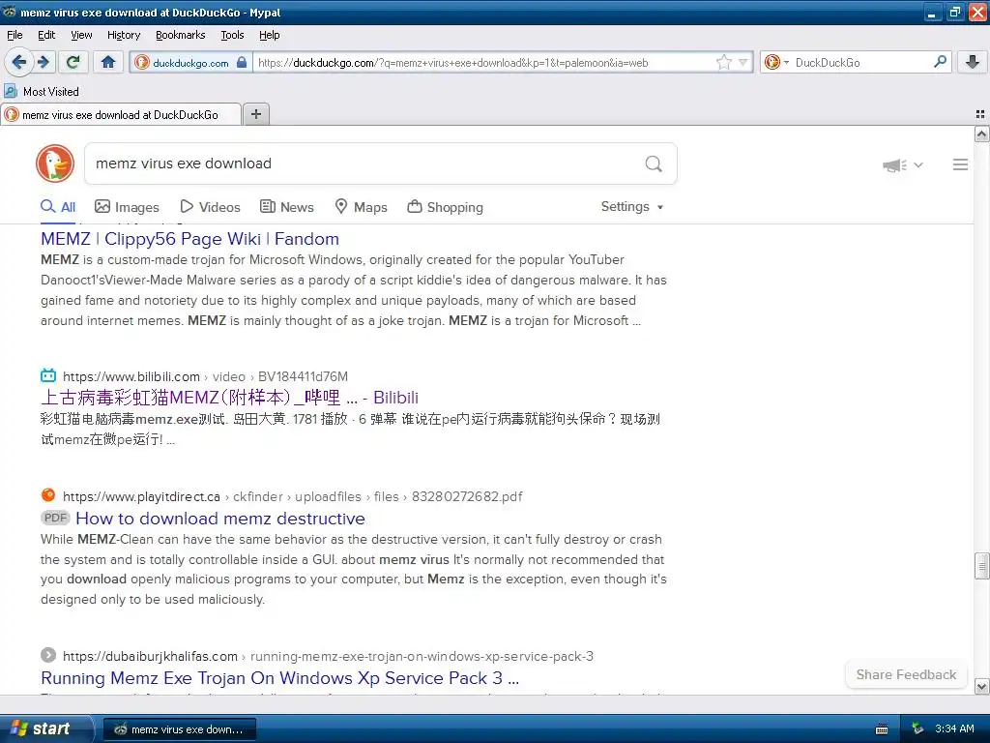The width and height of the screenshot is (990, 743).
Task: Click the Mypal taskbar window button
Action: [x=179, y=729]
